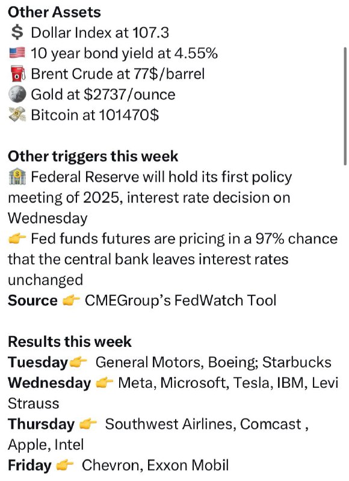Click the General Motors, Boeing; Starbucks text
The width and height of the screenshot is (349, 481).
click(x=214, y=363)
